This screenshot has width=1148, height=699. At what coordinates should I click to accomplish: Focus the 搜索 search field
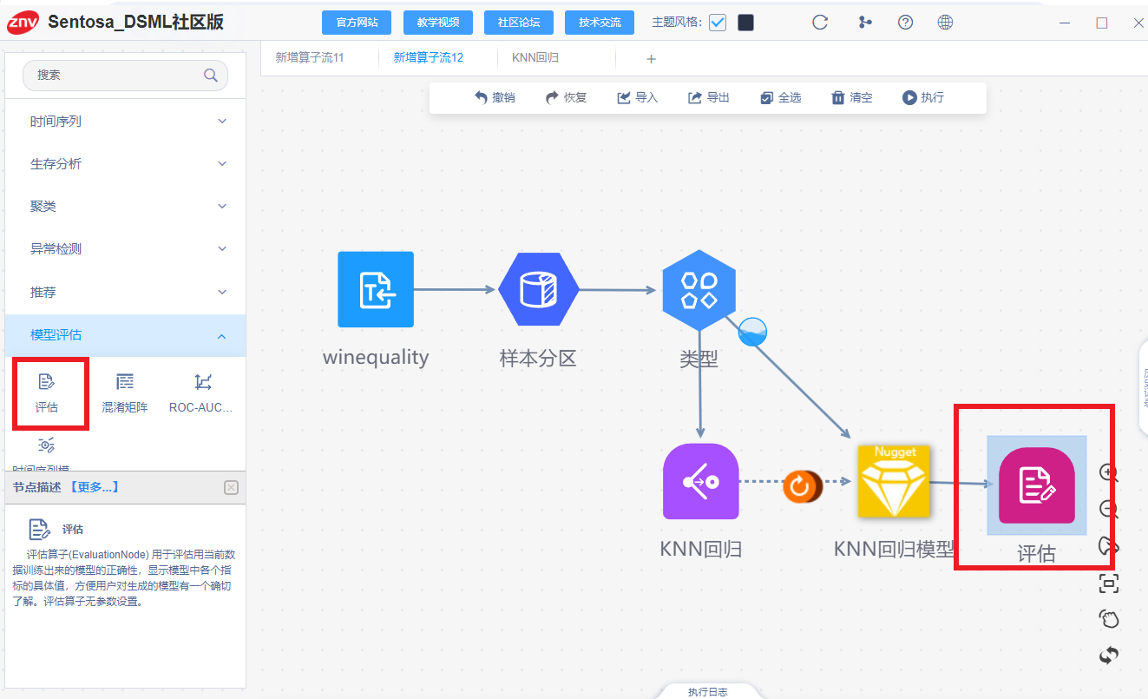click(x=126, y=76)
